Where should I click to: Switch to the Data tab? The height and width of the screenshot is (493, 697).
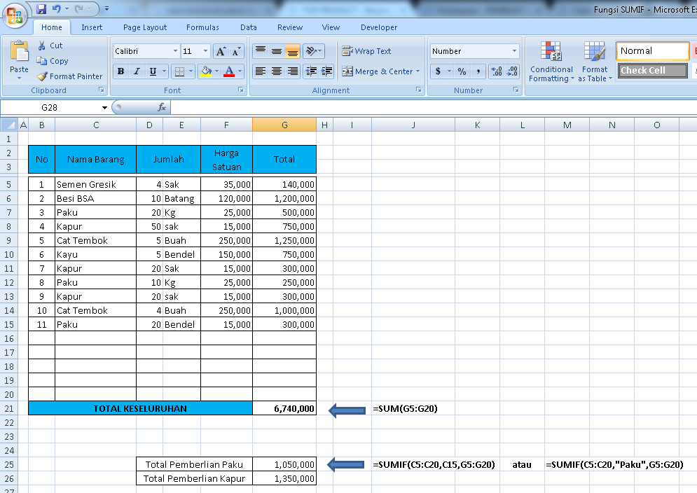249,27
